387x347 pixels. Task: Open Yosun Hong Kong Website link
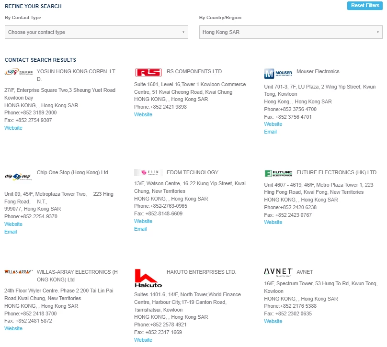(13, 128)
